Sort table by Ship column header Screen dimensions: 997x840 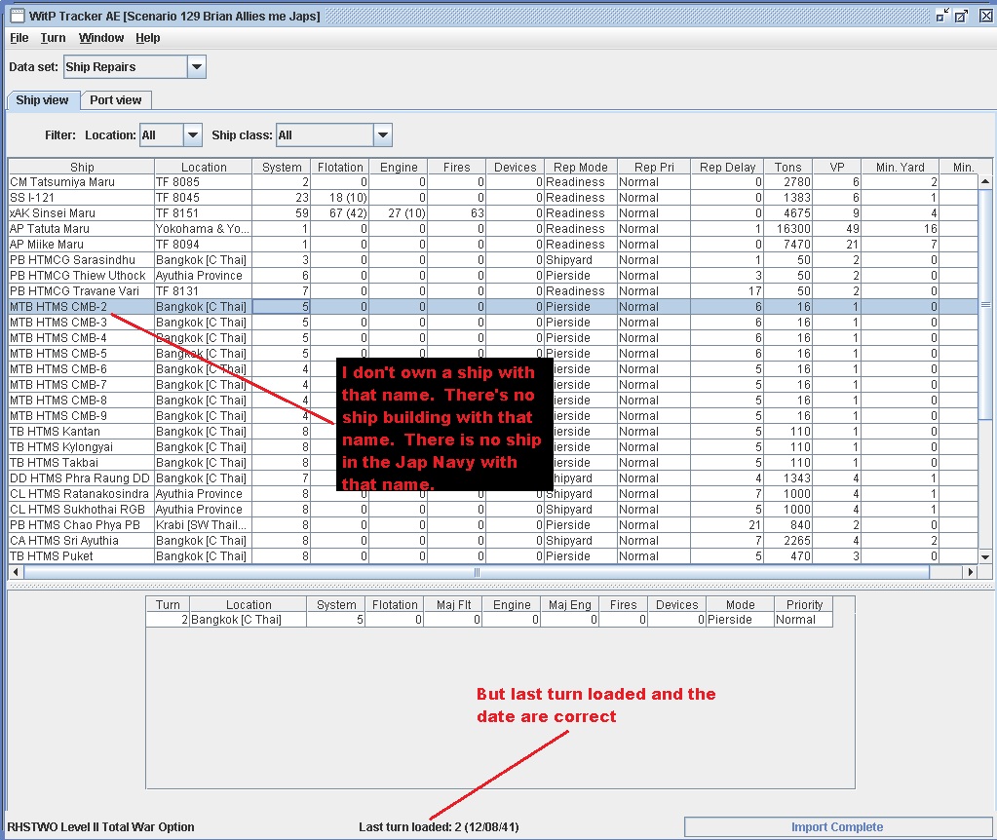[82, 167]
